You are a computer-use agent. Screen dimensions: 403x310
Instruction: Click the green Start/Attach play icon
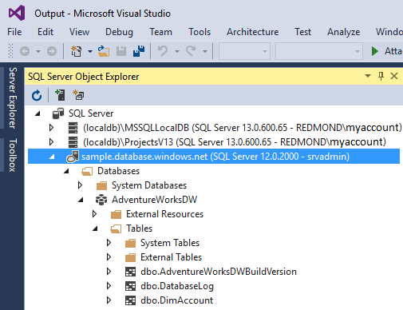coord(375,51)
